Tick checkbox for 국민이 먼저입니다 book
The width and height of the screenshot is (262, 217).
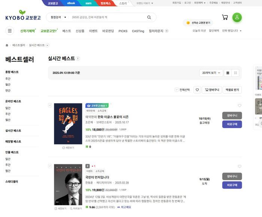[x=50, y=166]
